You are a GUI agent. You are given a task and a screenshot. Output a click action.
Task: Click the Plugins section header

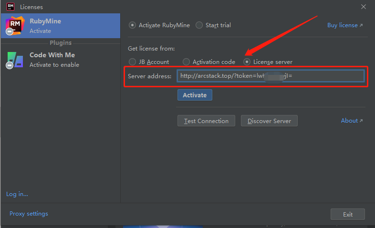[x=61, y=43]
